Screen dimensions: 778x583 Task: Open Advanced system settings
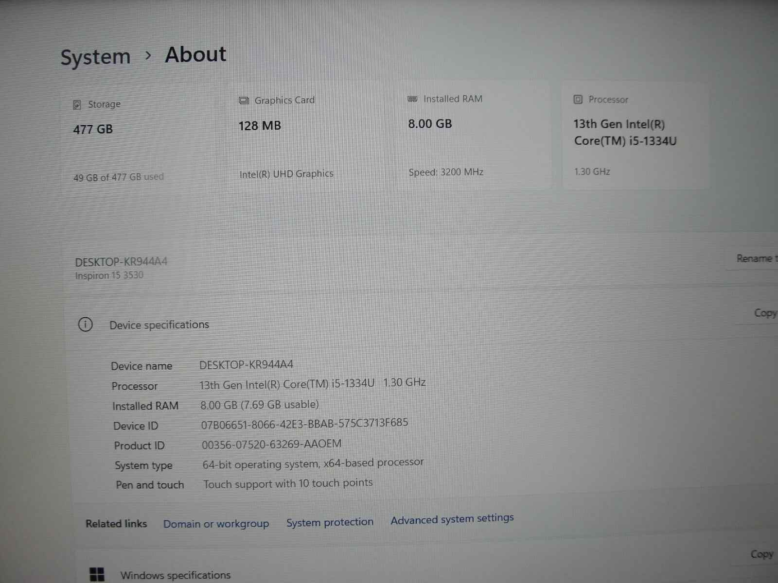[452, 519]
